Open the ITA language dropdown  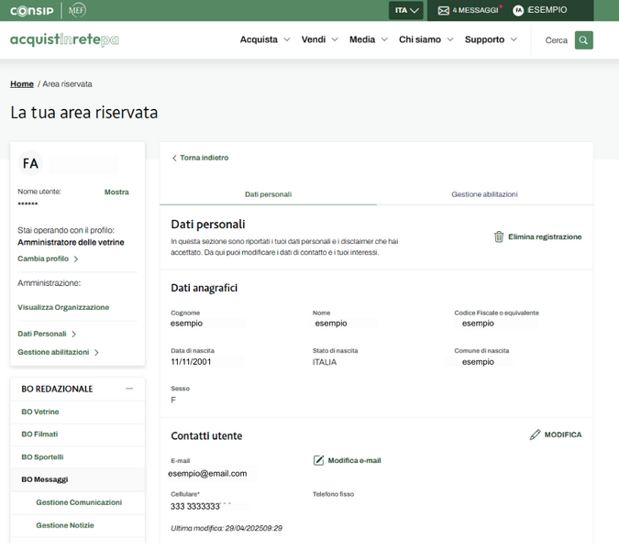(x=406, y=11)
